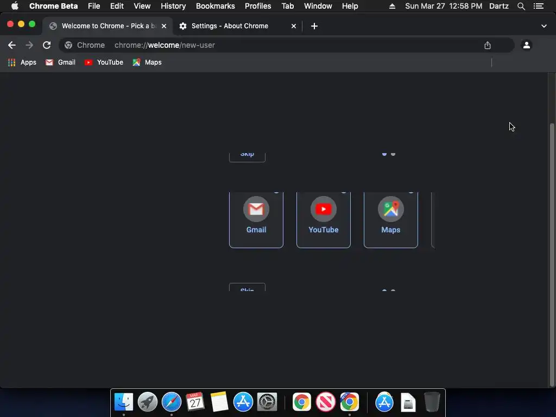Expand the tab search chevron

click(544, 26)
